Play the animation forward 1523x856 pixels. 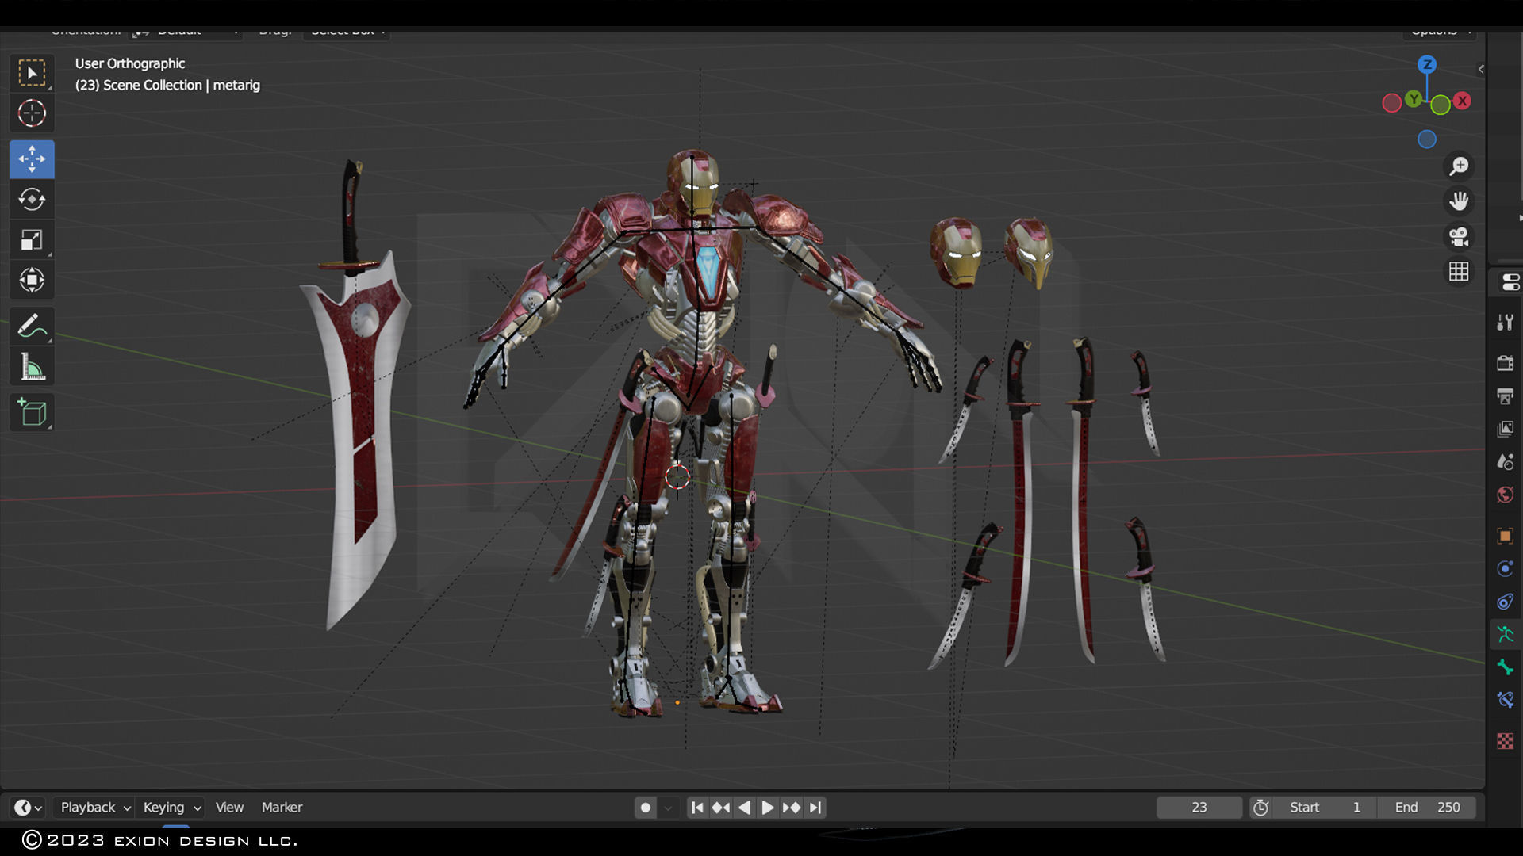pyautogui.click(x=767, y=807)
